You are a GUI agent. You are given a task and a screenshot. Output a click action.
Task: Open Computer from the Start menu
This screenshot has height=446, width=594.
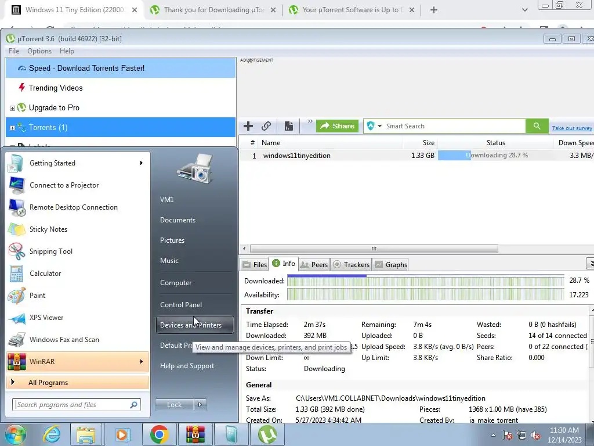click(x=175, y=283)
